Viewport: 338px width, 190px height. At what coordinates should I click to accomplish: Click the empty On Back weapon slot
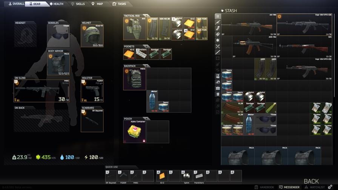[41, 121]
